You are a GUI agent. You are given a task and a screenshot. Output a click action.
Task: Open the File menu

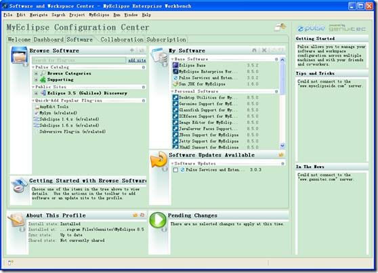click(x=7, y=15)
